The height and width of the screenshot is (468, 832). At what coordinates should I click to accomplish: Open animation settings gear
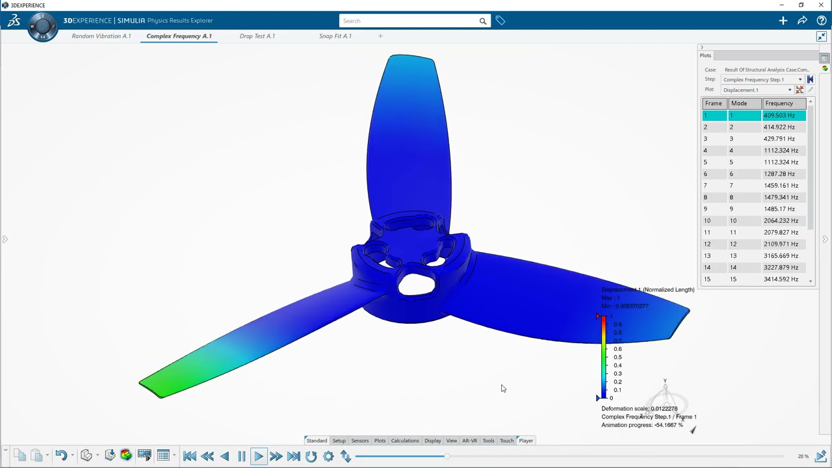pos(329,456)
